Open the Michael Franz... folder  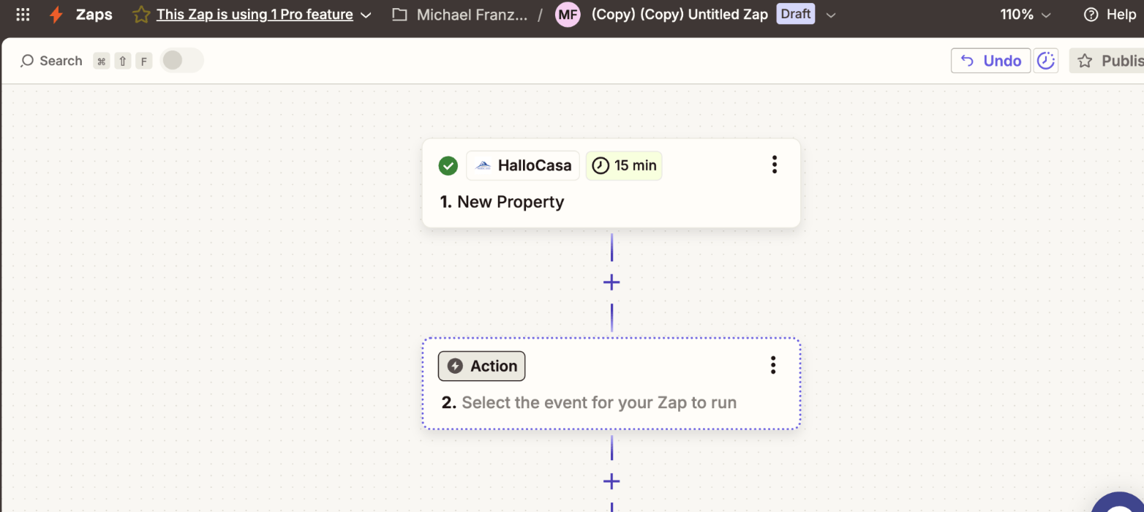click(x=472, y=15)
